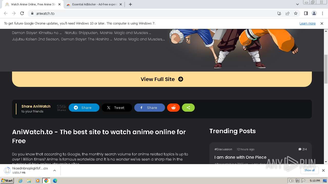Click the Trending Posts heading
Image resolution: width=328 pixels, height=184 pixels.
coord(232,131)
